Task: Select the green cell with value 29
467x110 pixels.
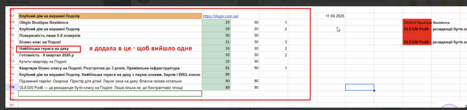Action: click(216, 29)
